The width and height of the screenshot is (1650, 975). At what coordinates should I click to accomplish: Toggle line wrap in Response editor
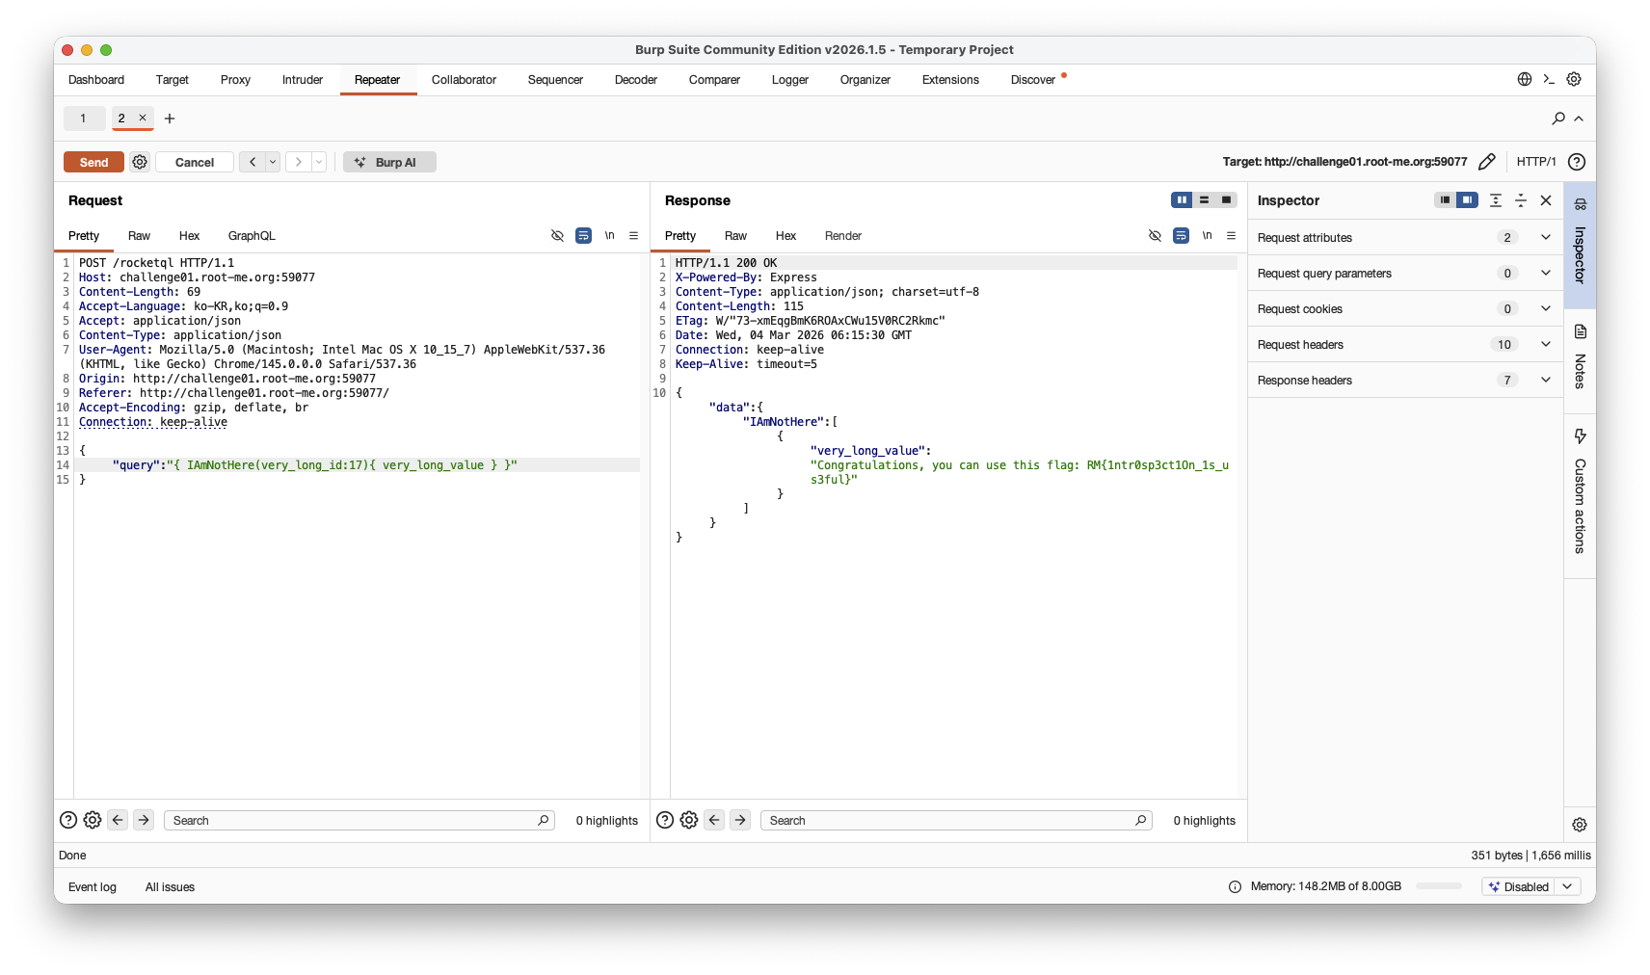click(1181, 235)
